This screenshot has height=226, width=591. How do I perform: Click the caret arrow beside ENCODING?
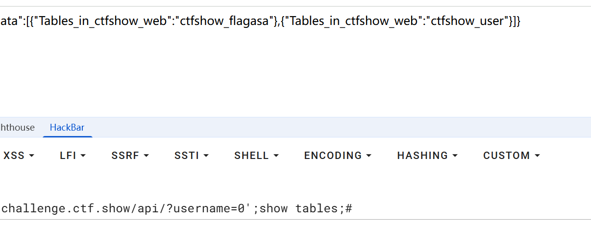tap(369, 156)
